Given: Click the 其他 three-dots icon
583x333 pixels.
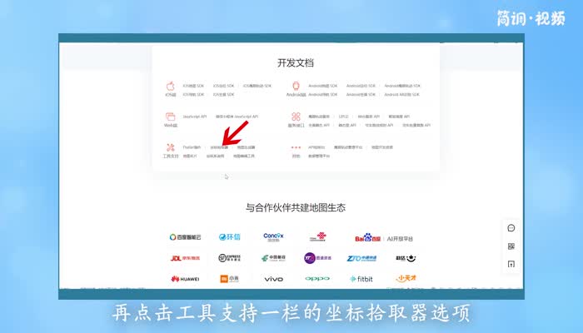Looking at the screenshot, I should (296, 148).
